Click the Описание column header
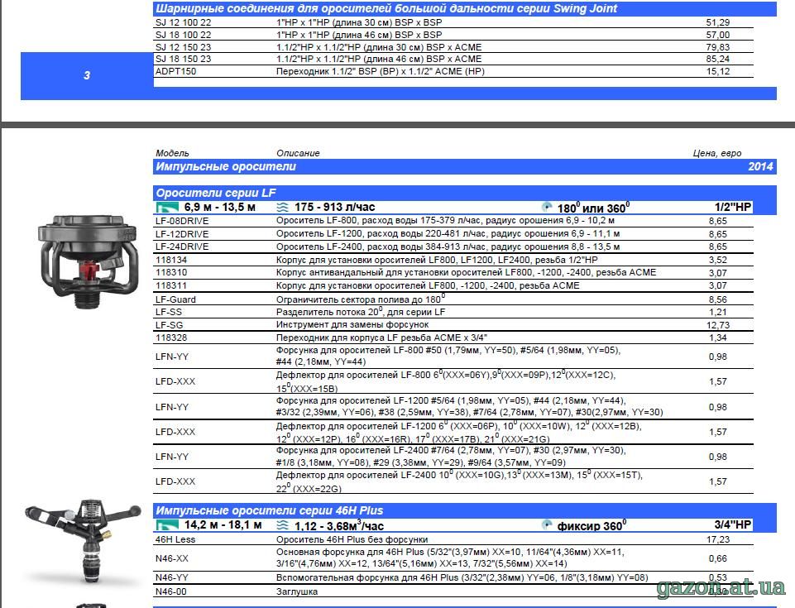 pyautogui.click(x=298, y=153)
